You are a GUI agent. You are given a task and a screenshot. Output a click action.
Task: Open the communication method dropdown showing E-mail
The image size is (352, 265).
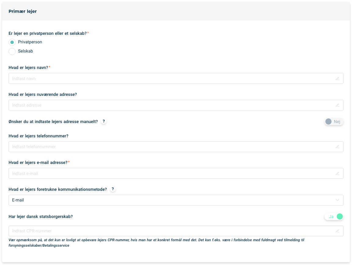pyautogui.click(x=176, y=200)
